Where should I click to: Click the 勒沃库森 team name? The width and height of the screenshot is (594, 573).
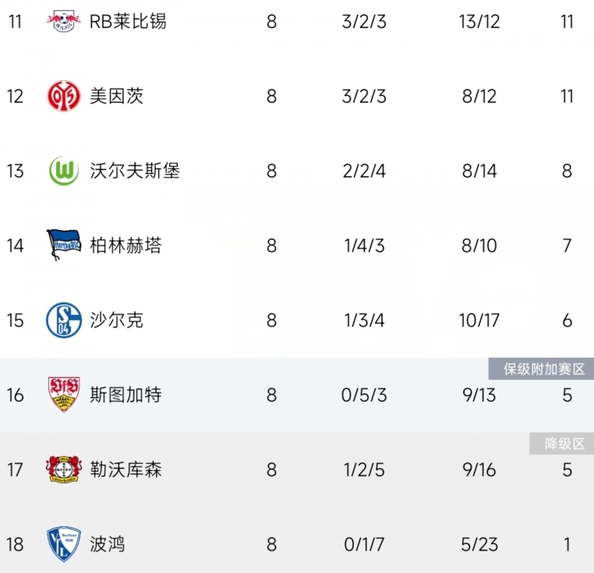pyautogui.click(x=126, y=469)
